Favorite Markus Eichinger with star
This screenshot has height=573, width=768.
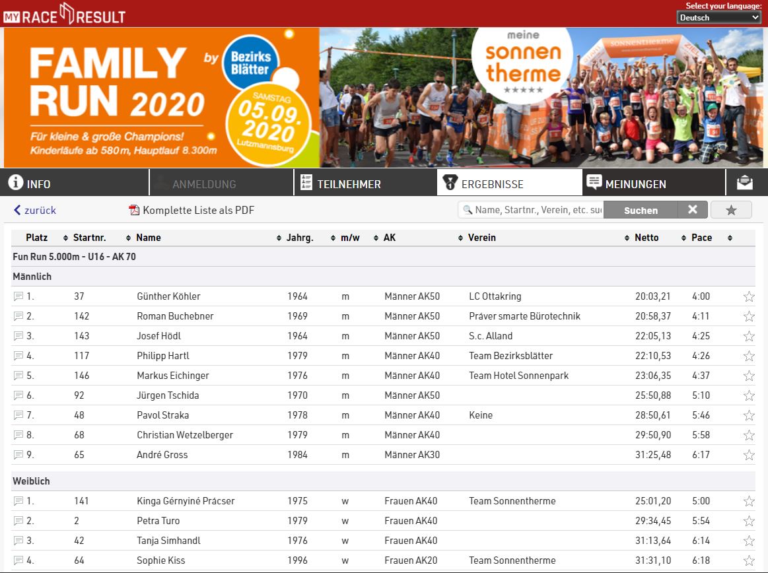749,376
